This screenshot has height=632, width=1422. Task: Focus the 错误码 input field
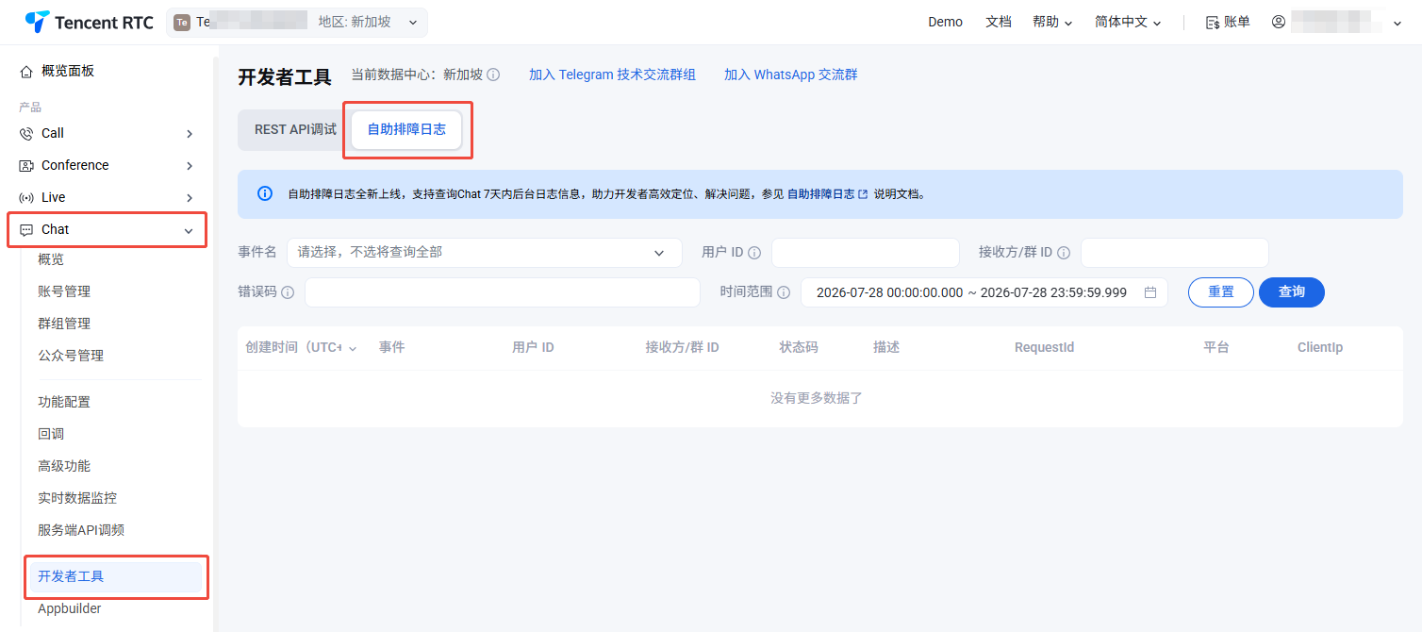pyautogui.click(x=502, y=292)
